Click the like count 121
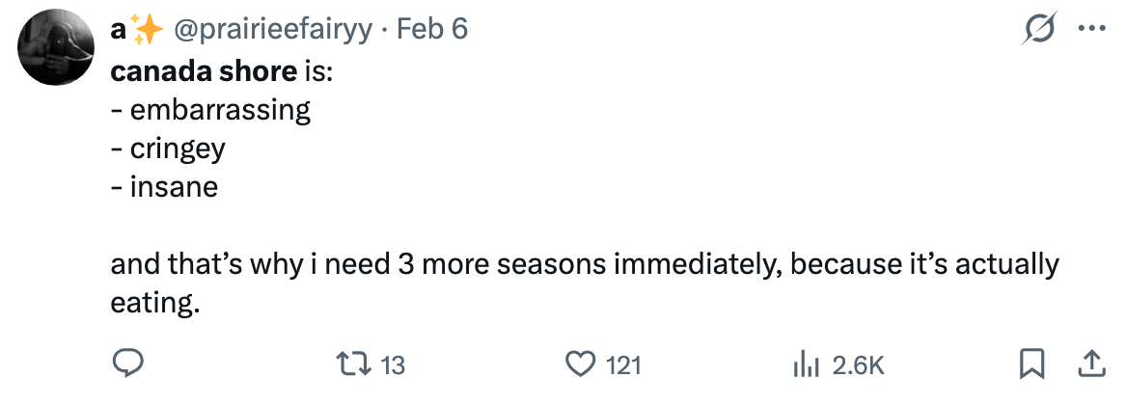 point(623,364)
